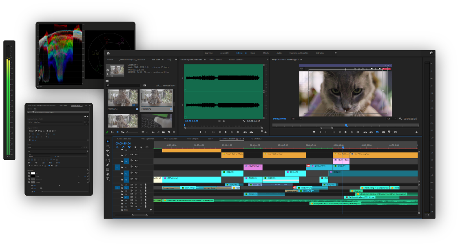Click the New Item icon in Project panel

169,132
